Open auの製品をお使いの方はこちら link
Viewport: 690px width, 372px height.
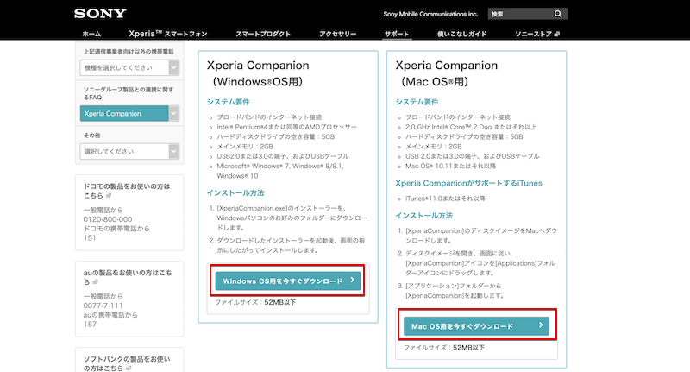tap(126, 277)
